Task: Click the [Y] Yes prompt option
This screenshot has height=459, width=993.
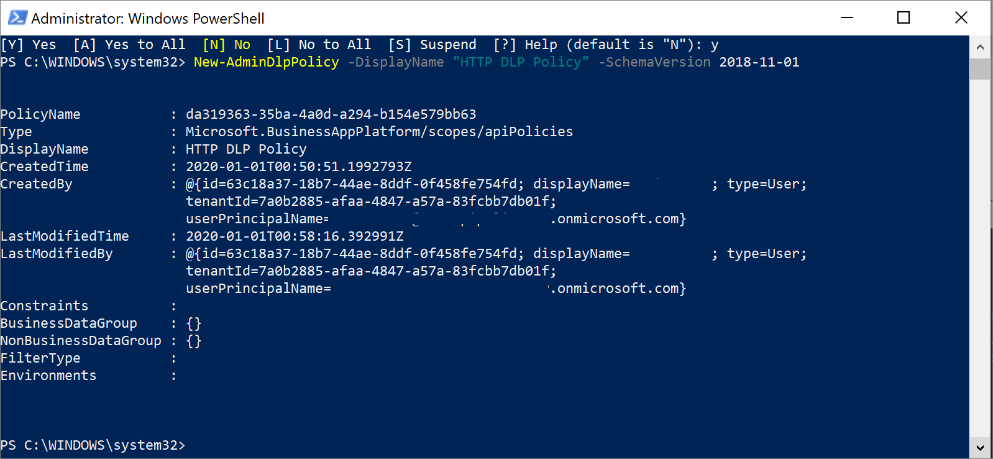Action: coord(29,44)
